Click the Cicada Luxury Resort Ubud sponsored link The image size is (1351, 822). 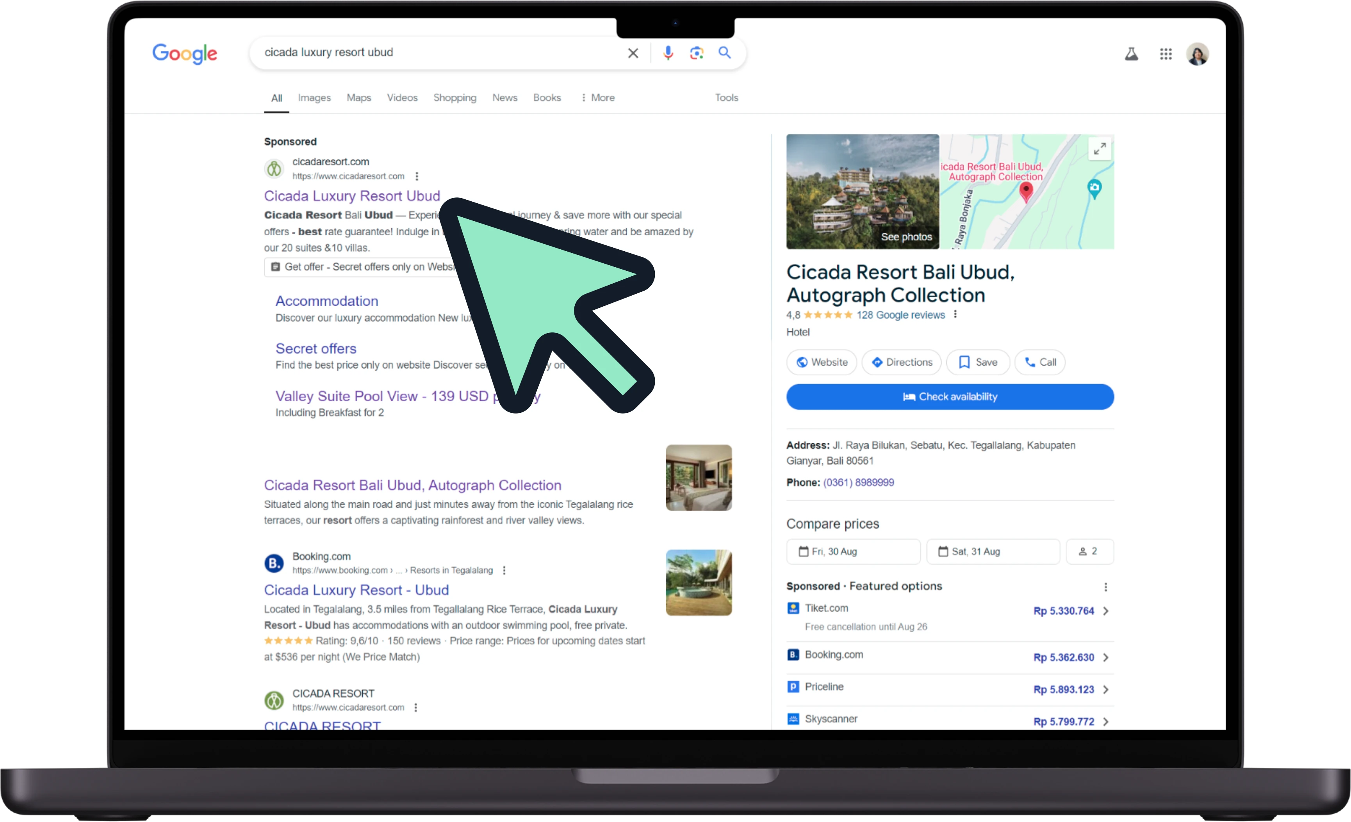[352, 195]
